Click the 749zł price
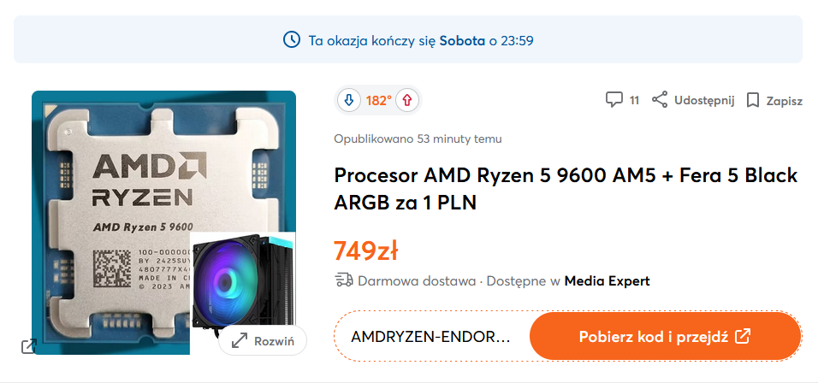The width and height of the screenshot is (818, 383). (x=365, y=250)
